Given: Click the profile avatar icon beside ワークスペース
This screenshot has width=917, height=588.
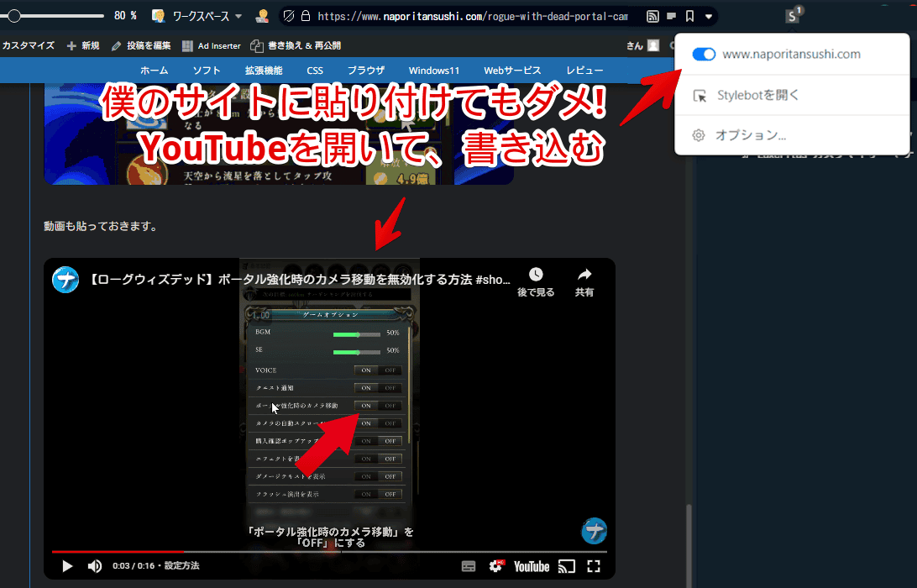Looking at the screenshot, I should (x=262, y=17).
